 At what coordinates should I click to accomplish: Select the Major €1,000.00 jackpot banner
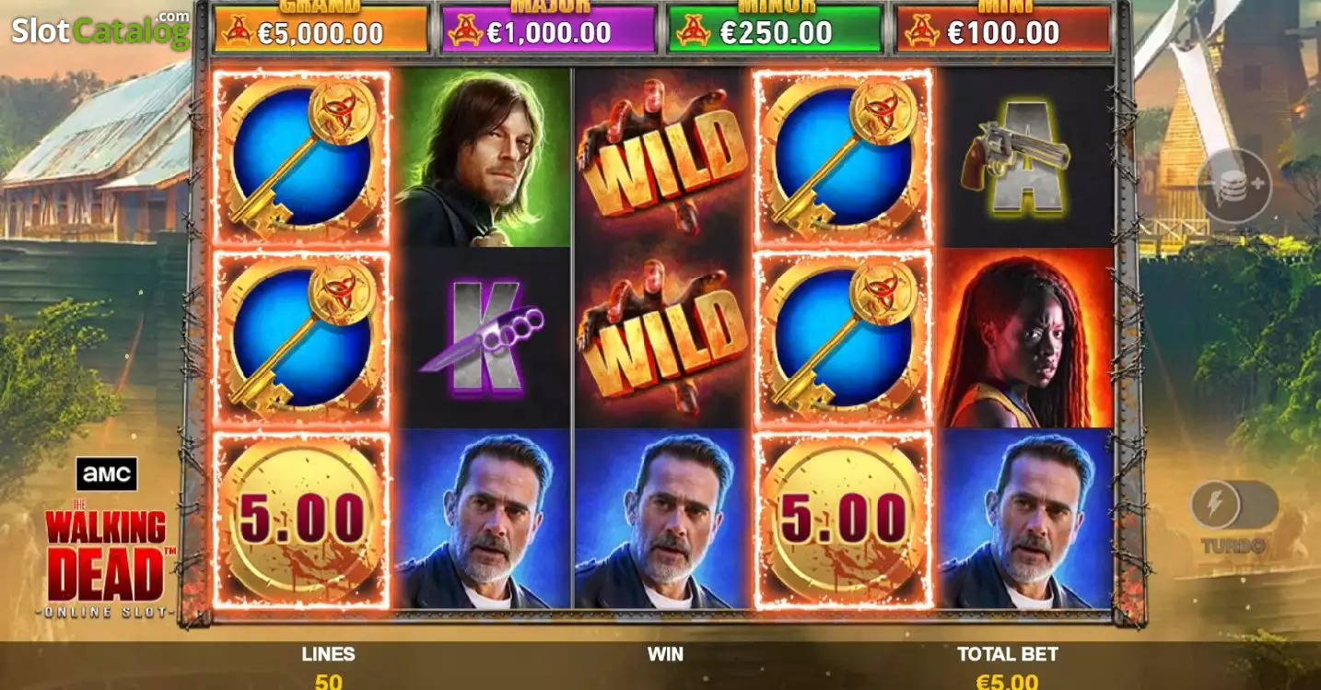(x=548, y=29)
